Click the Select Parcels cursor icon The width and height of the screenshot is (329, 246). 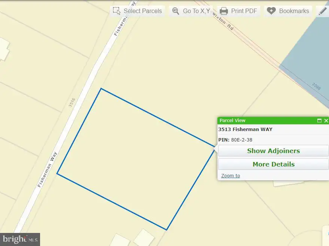coord(116,11)
